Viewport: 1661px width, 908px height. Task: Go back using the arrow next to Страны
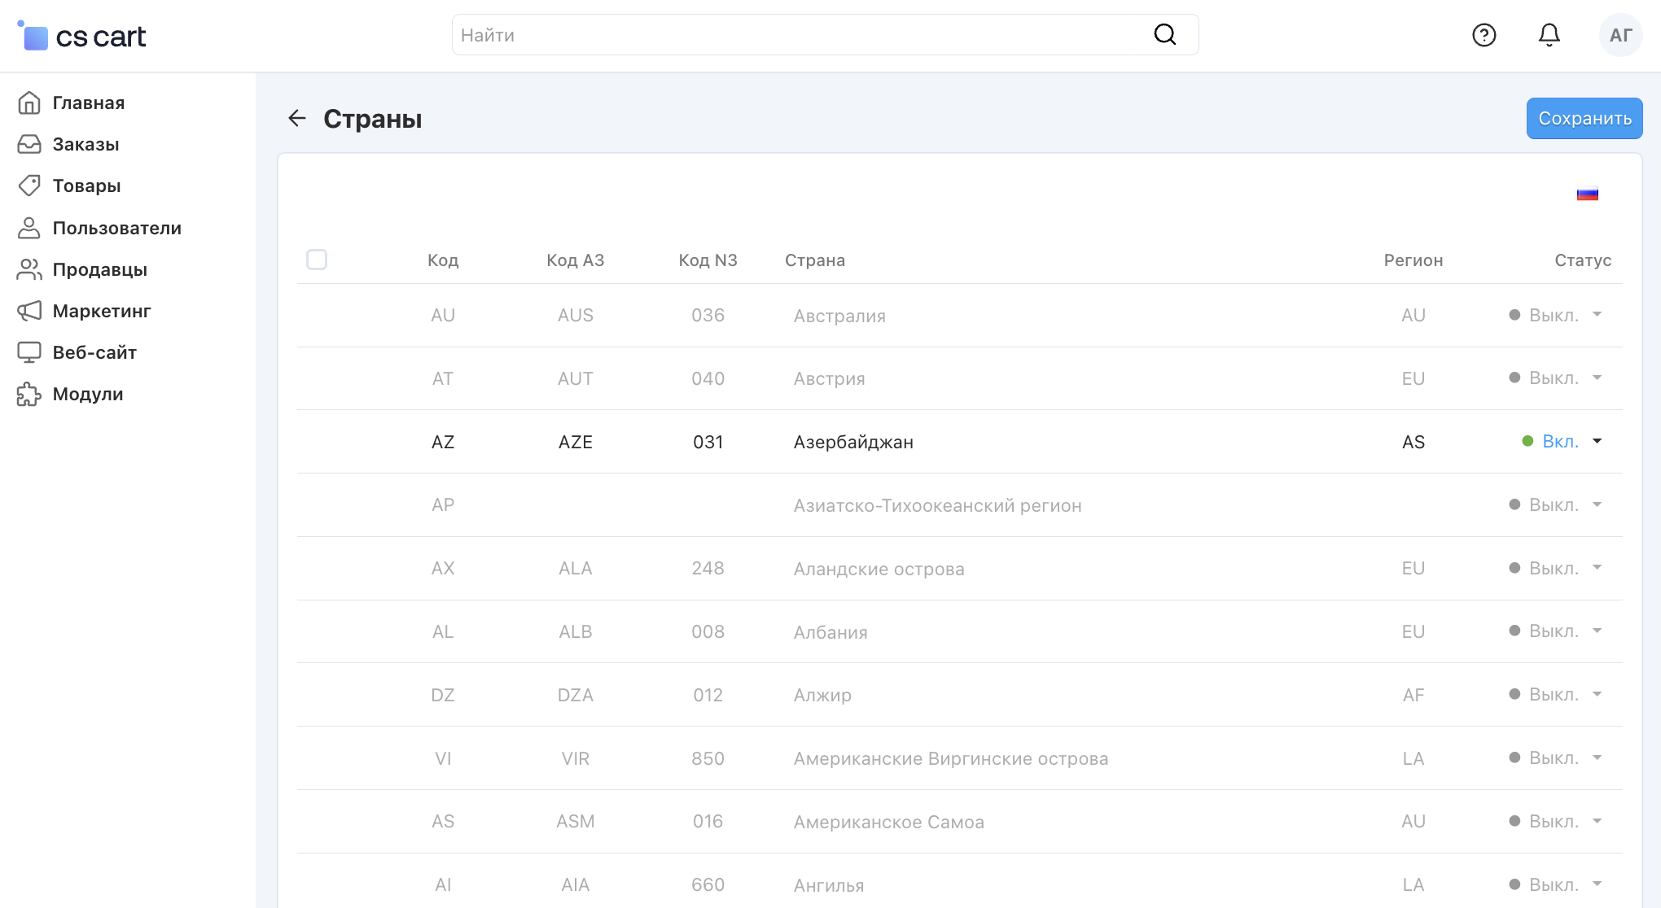pos(297,119)
